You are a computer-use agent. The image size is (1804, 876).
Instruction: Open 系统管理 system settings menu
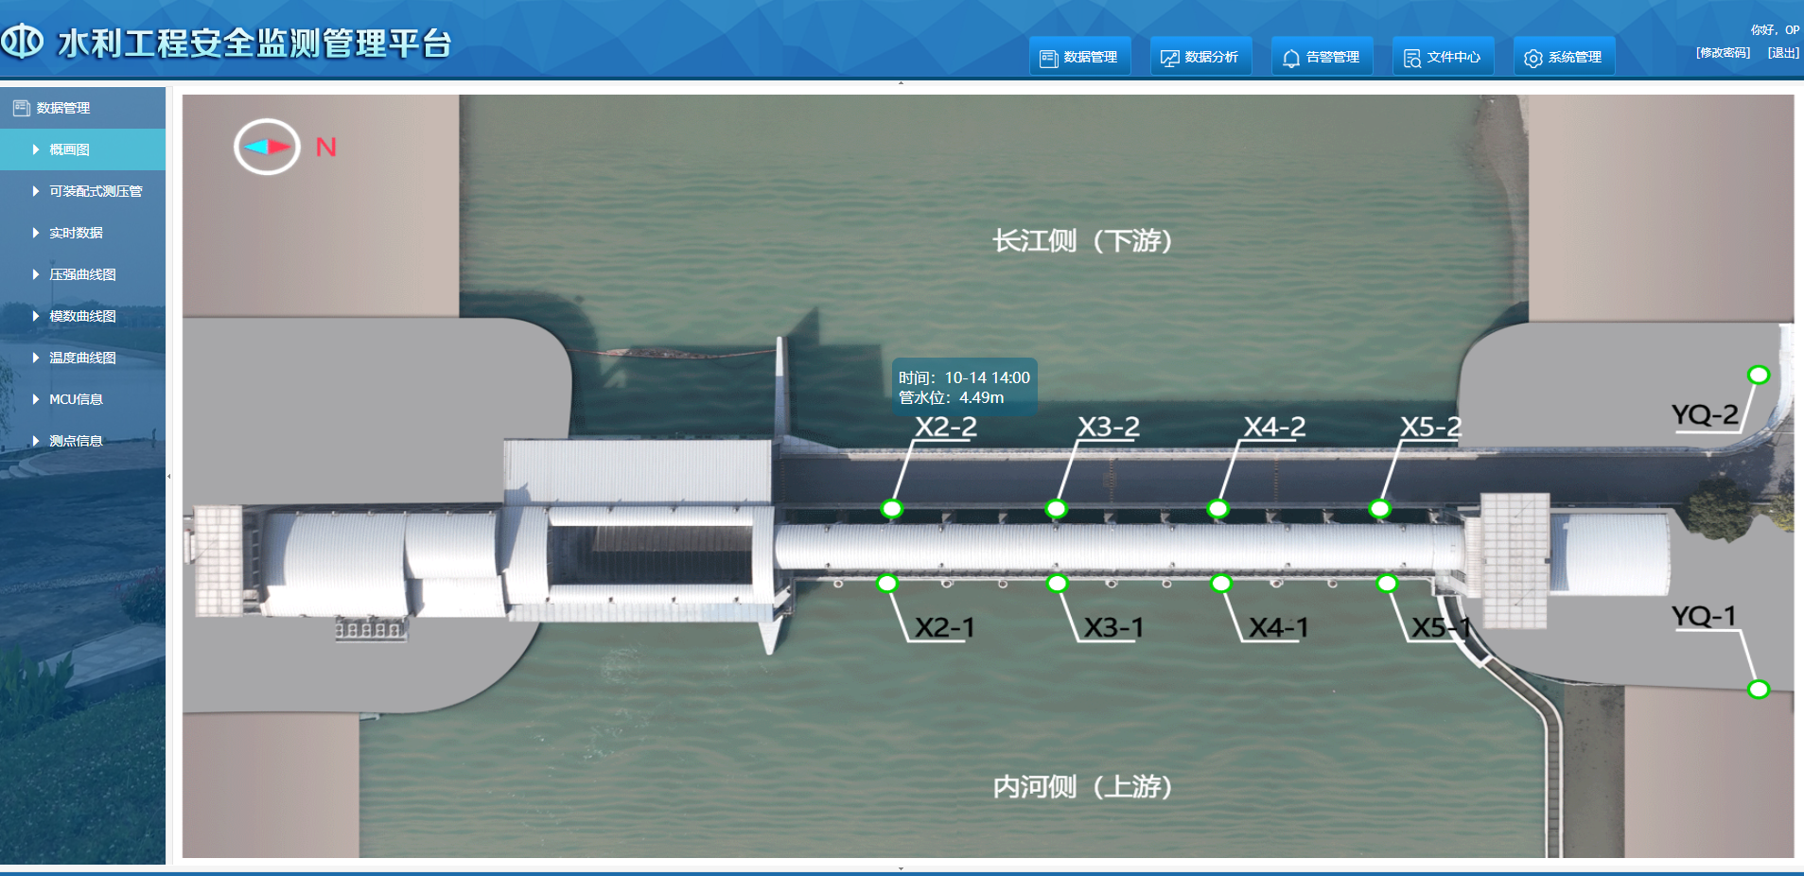point(1564,57)
